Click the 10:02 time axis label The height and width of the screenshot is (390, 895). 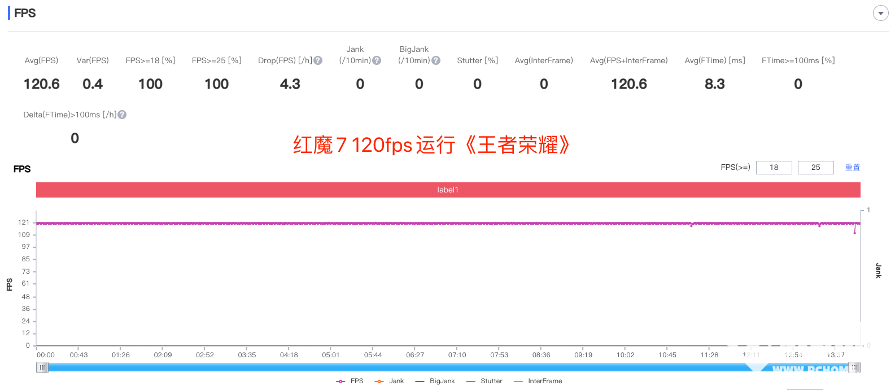click(x=625, y=355)
